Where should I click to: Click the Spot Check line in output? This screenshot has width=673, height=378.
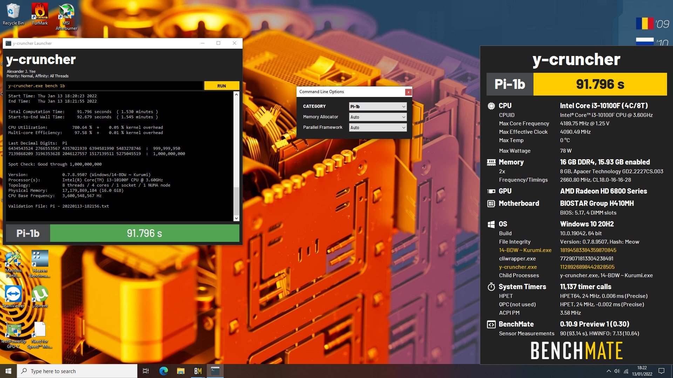55,164
